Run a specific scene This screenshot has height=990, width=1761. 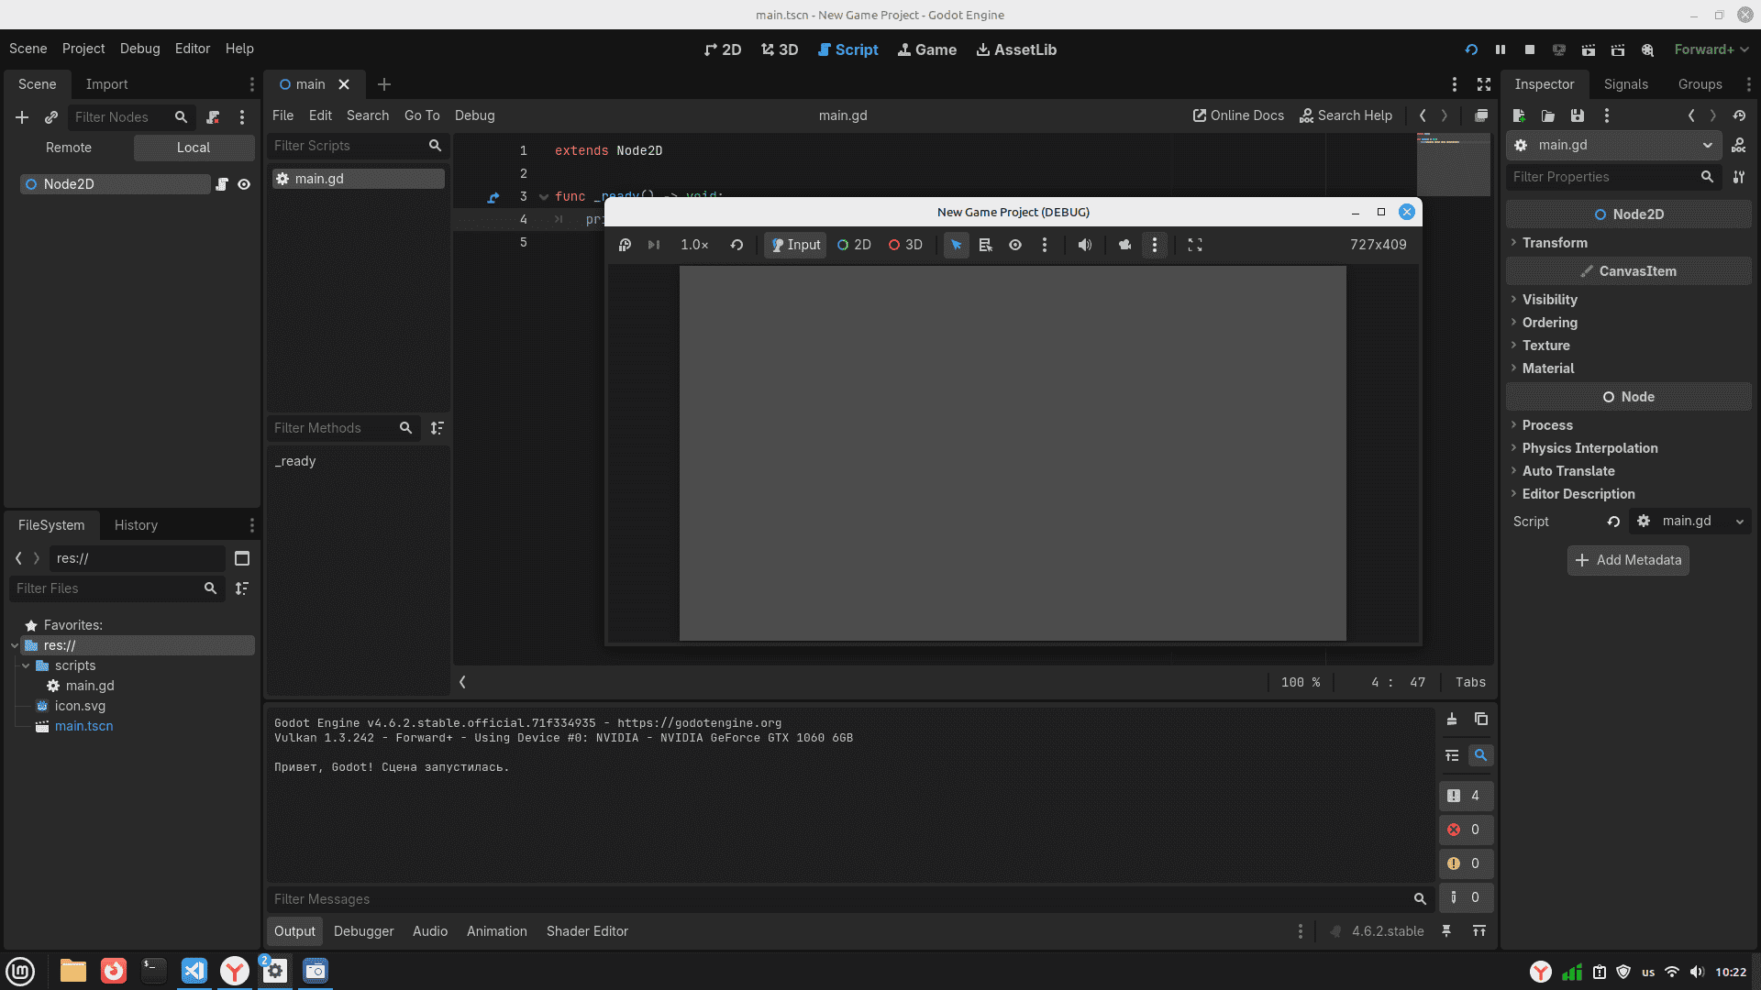click(x=1618, y=49)
